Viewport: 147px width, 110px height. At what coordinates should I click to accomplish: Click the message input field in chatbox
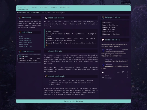point(115,78)
